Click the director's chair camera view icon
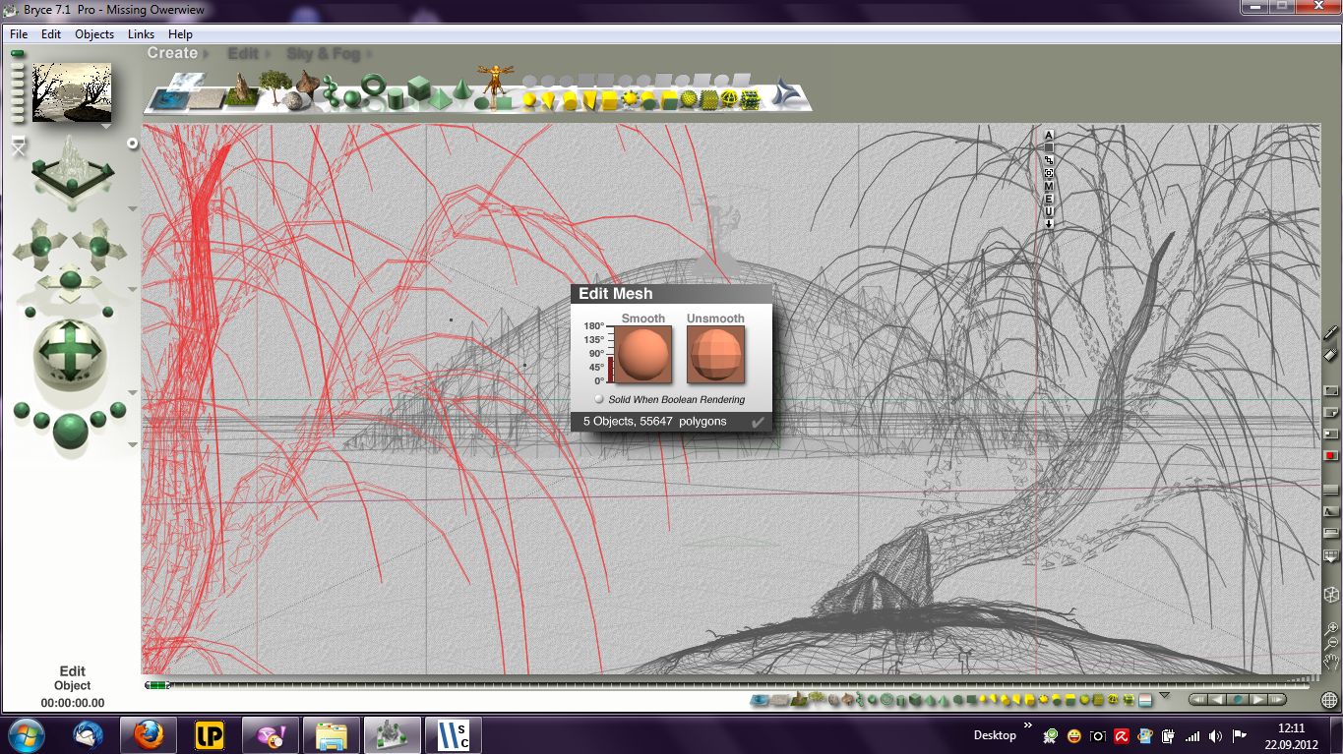 coord(19,146)
